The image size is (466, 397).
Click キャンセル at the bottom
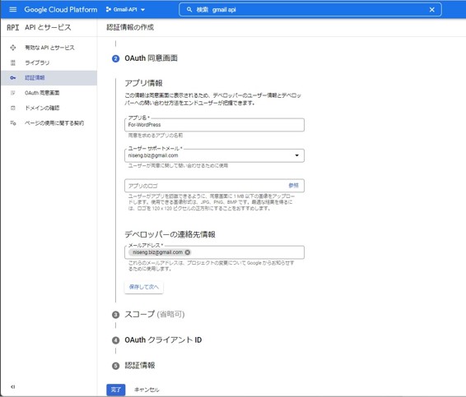[147, 390]
